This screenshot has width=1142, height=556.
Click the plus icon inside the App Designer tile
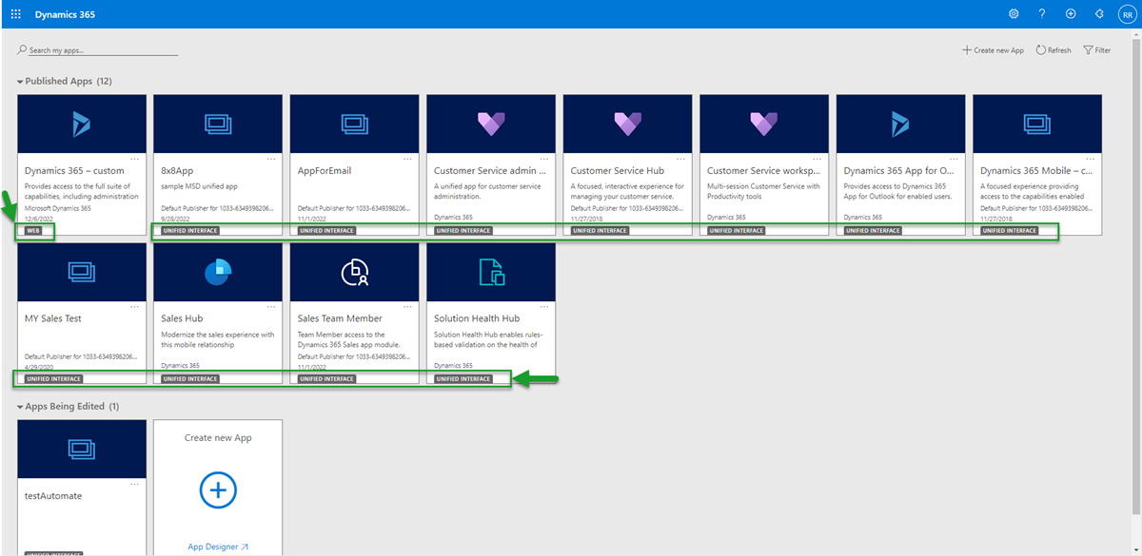pos(217,490)
